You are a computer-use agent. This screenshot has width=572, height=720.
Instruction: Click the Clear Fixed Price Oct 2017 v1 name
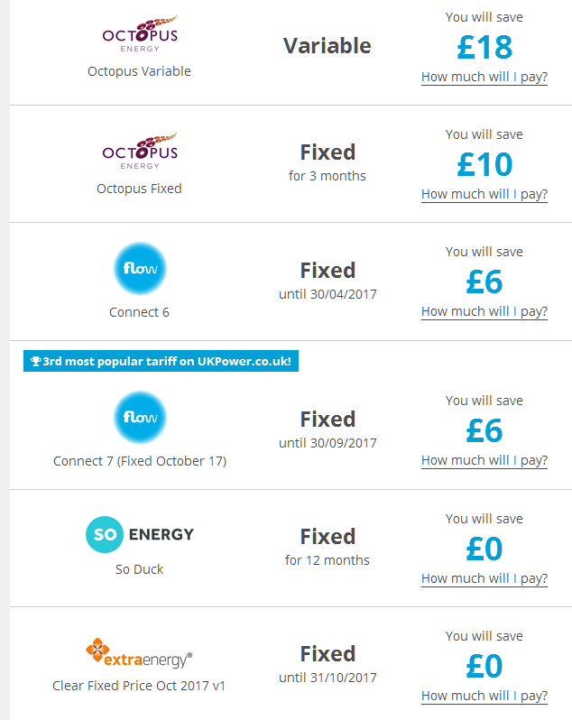coord(139,686)
